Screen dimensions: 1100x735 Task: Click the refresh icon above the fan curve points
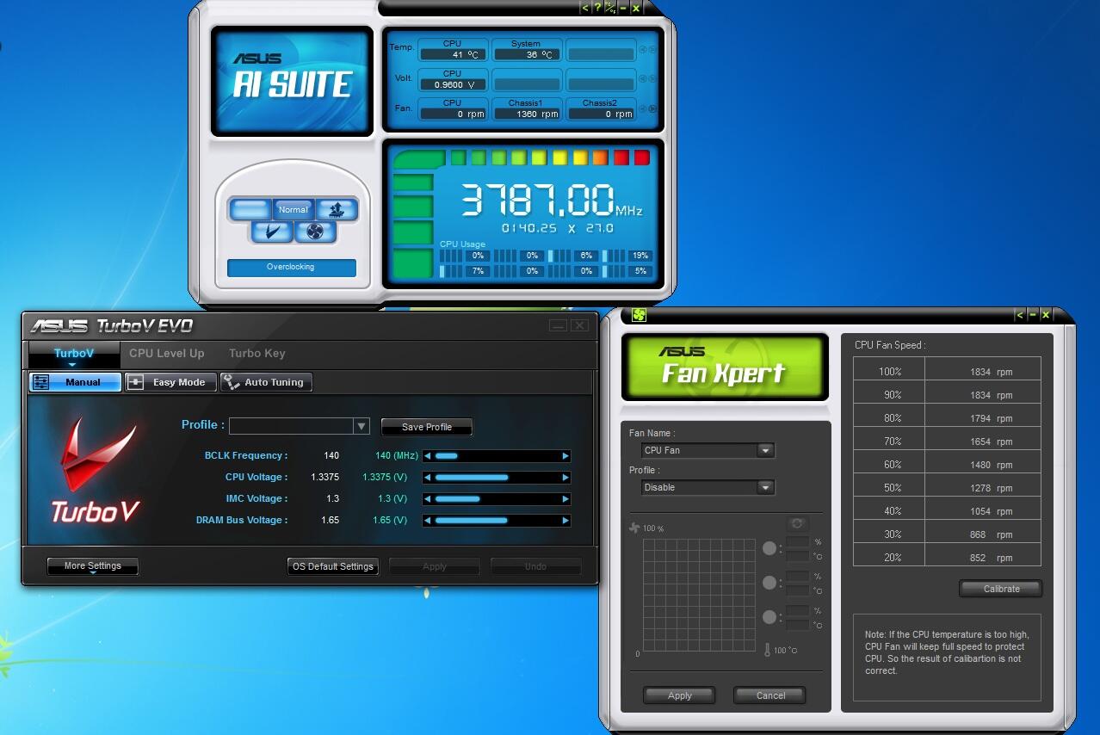coord(797,523)
